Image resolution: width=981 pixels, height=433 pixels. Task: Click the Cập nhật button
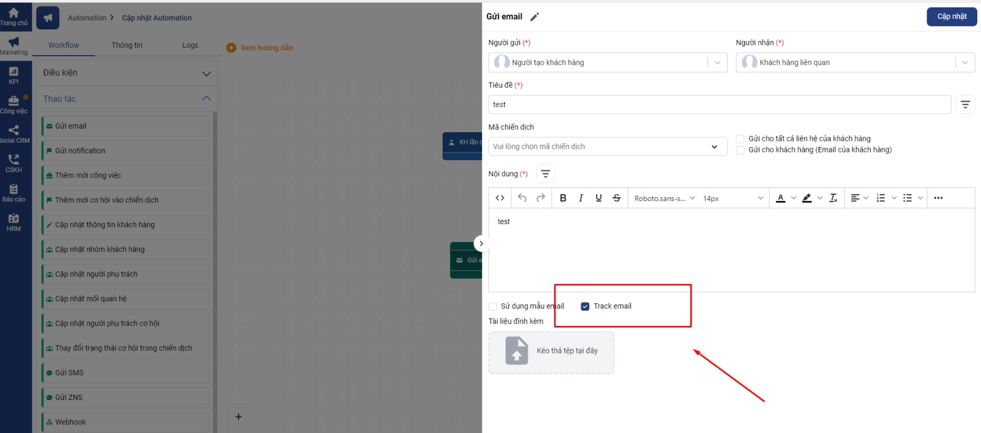tap(952, 17)
